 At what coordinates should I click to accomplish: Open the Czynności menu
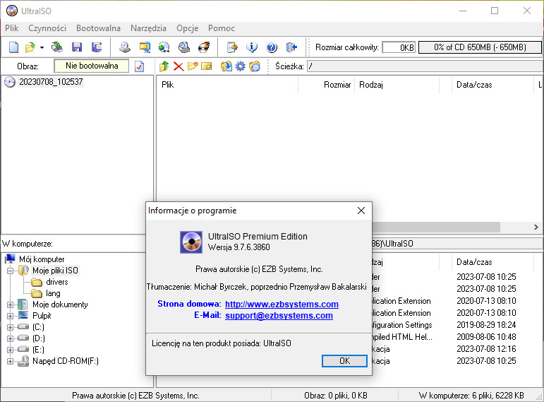tap(47, 28)
